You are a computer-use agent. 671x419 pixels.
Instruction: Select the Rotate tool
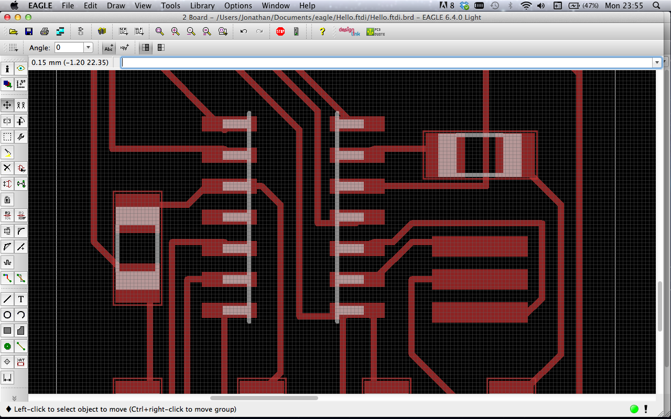21,121
